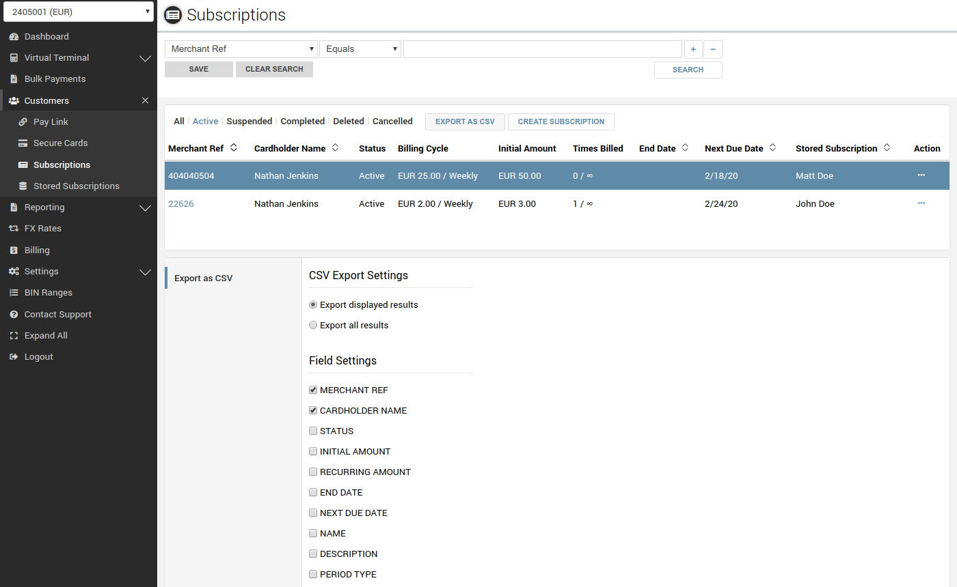The width and height of the screenshot is (957, 587).
Task: Remove search criterion with minus button
Action: pyautogui.click(x=713, y=49)
